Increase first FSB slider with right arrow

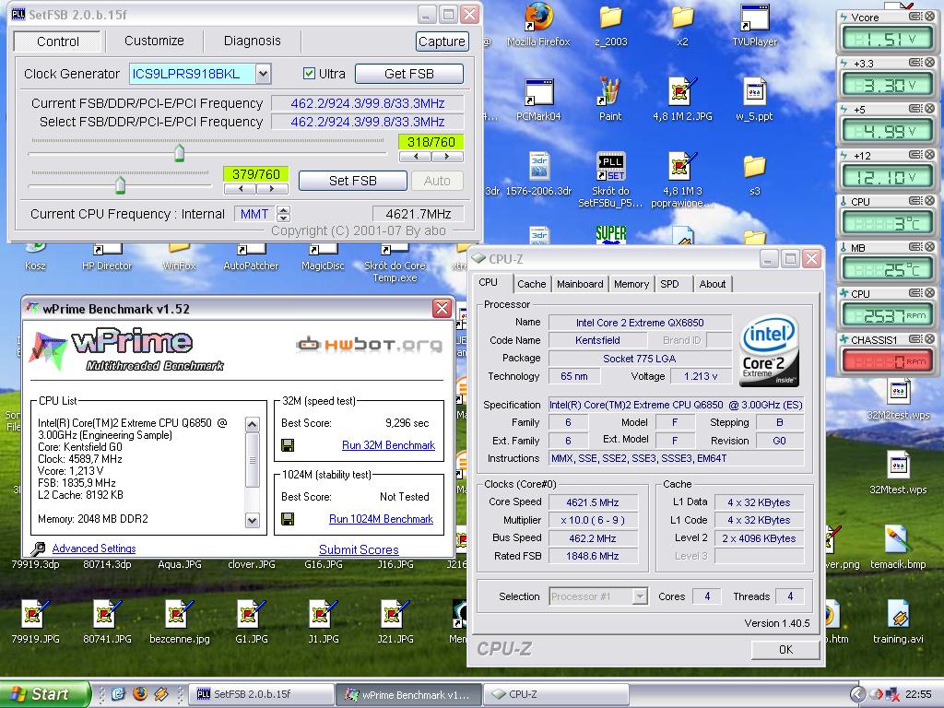coord(447,157)
